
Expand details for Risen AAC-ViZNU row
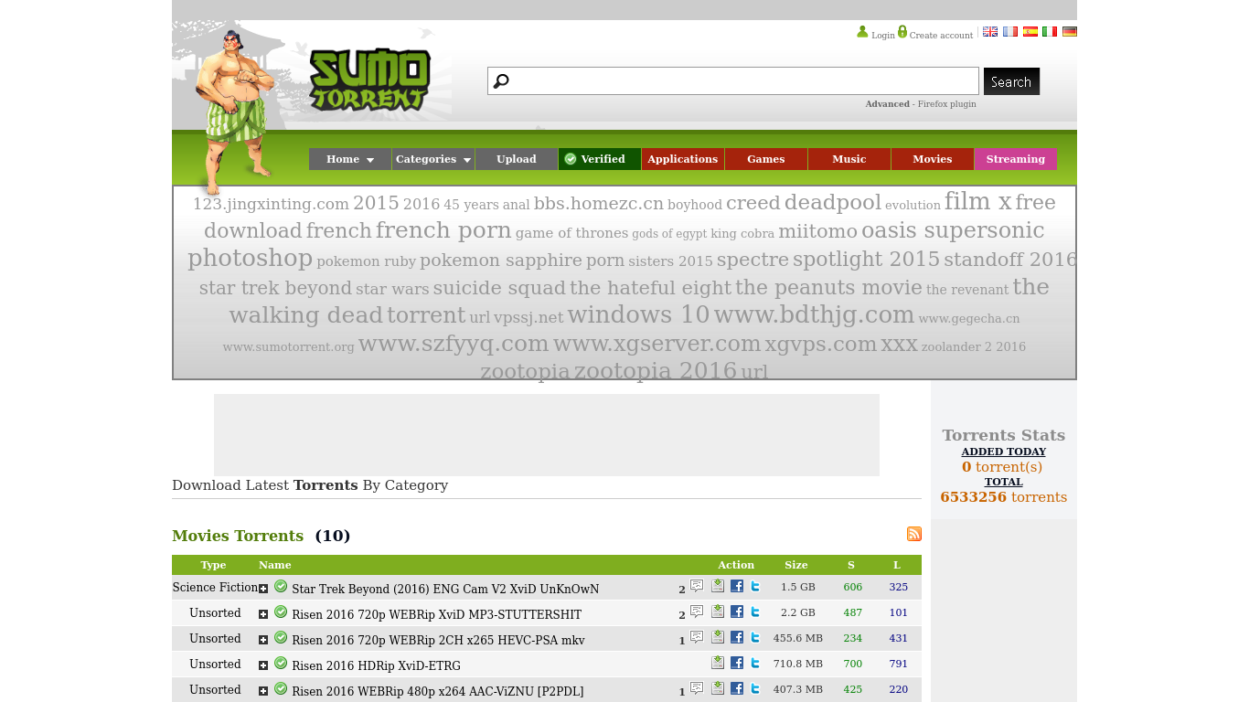tap(263, 691)
